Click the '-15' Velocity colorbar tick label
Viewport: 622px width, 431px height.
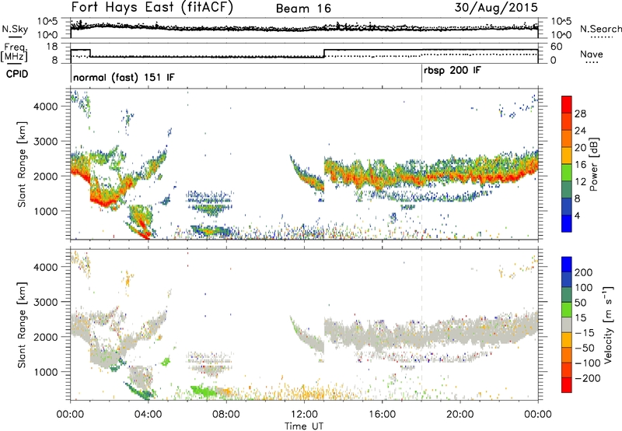click(585, 333)
